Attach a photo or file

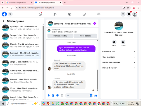tap(53, 96)
